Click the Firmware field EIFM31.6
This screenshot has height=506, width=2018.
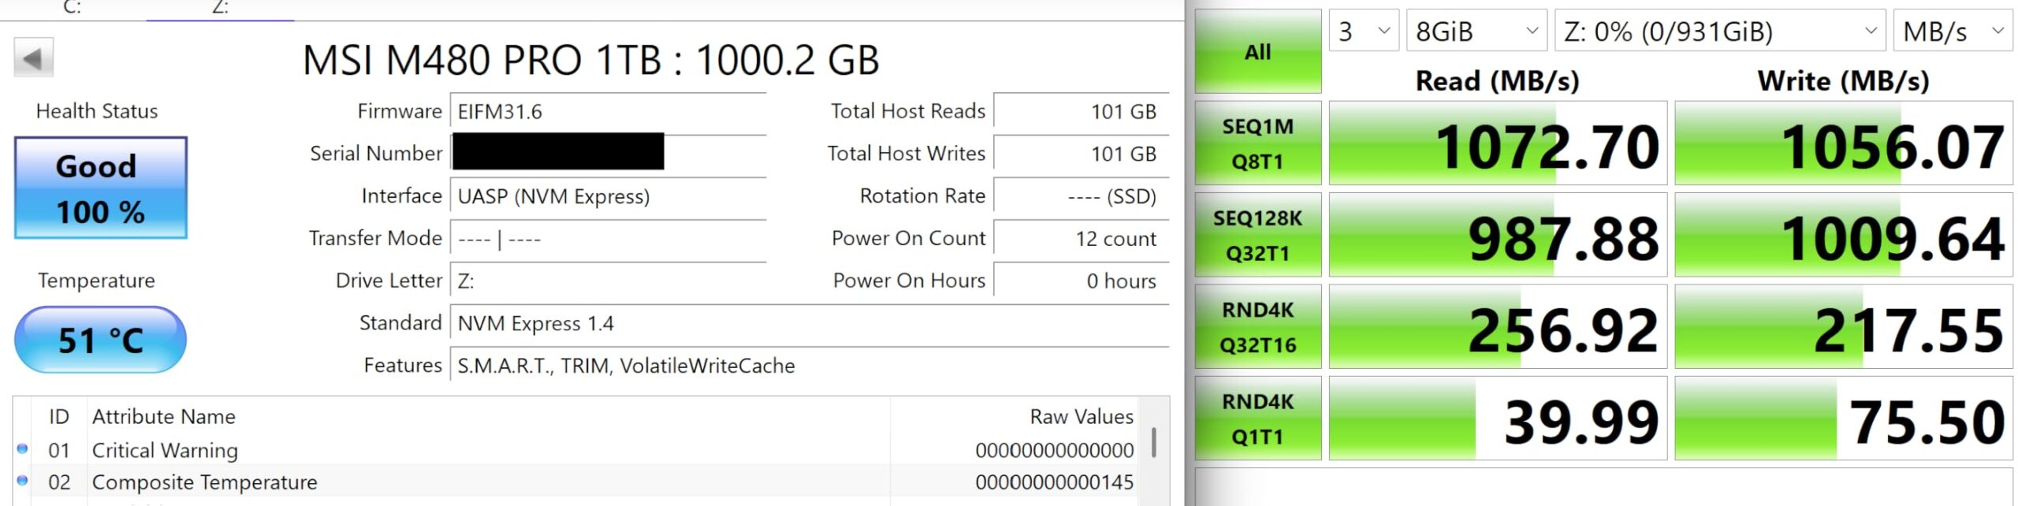click(x=608, y=111)
